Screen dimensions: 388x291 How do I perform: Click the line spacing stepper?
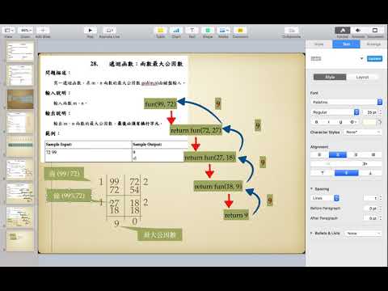(381, 198)
